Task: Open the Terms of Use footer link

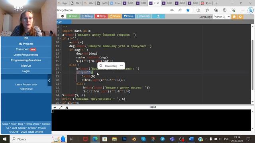Action: tap(32, 124)
